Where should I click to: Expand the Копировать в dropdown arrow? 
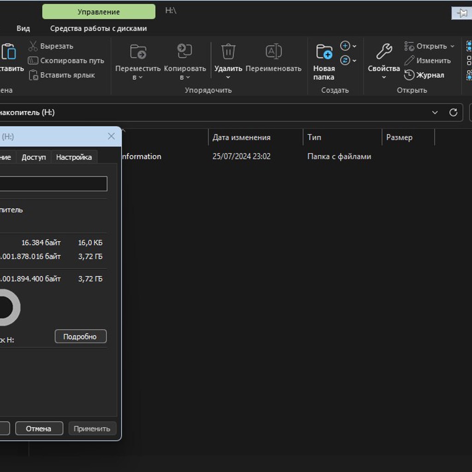click(x=188, y=77)
